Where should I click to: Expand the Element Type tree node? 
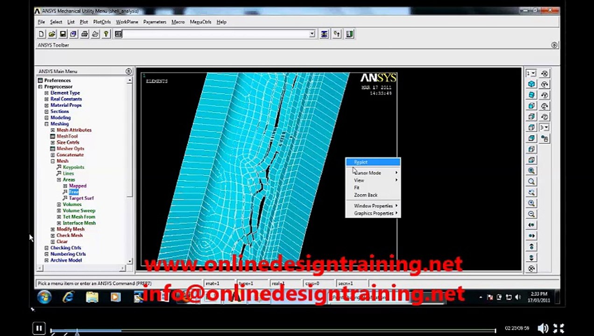46,93
